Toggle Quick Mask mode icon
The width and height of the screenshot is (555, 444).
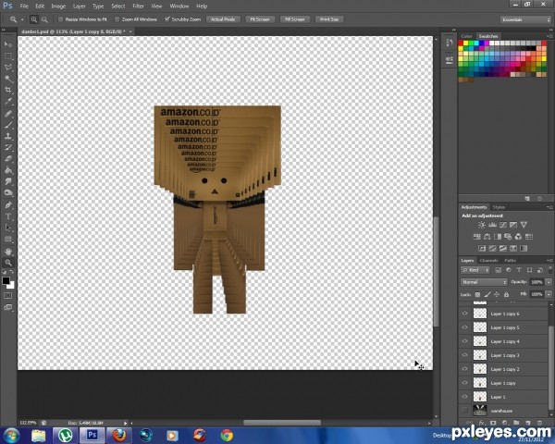[x=7, y=296]
